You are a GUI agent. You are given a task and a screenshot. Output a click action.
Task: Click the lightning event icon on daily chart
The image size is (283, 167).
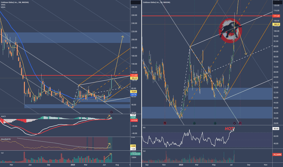click(234, 123)
